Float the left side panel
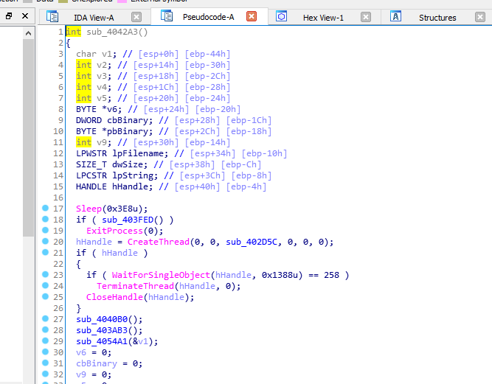The image size is (492, 384). coord(9,16)
